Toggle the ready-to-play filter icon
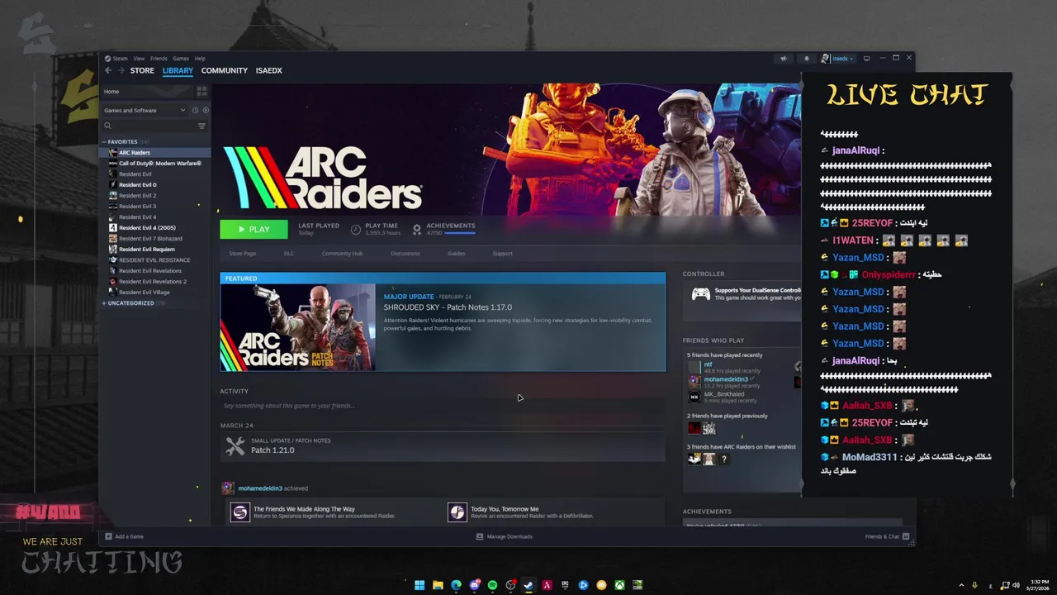 point(206,110)
